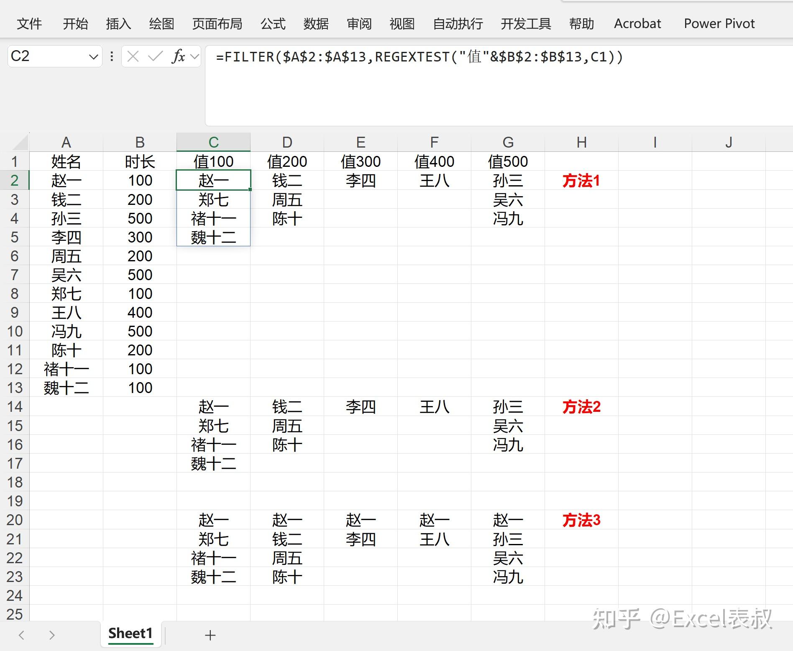Switch to the 开始 ribbon tab

click(x=75, y=24)
